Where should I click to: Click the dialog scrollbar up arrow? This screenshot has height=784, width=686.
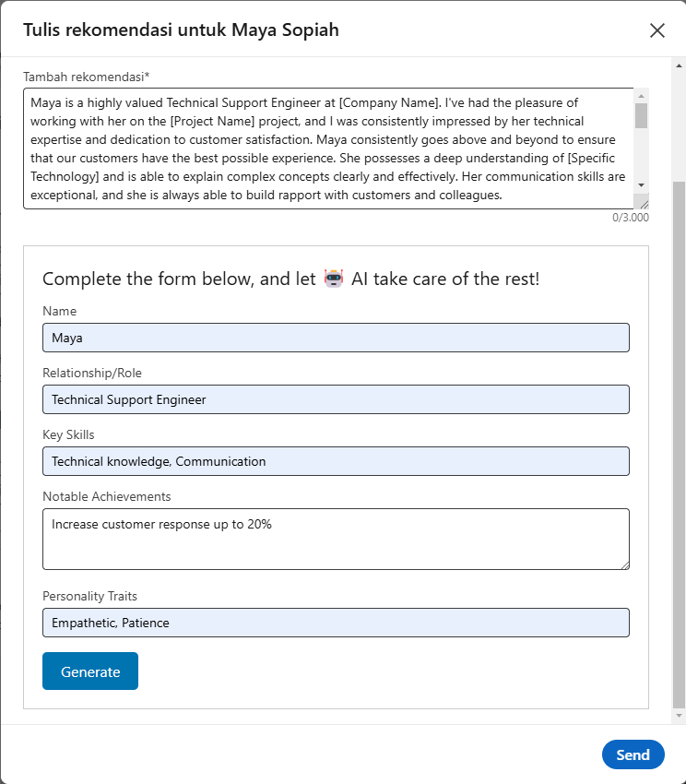pos(679,65)
